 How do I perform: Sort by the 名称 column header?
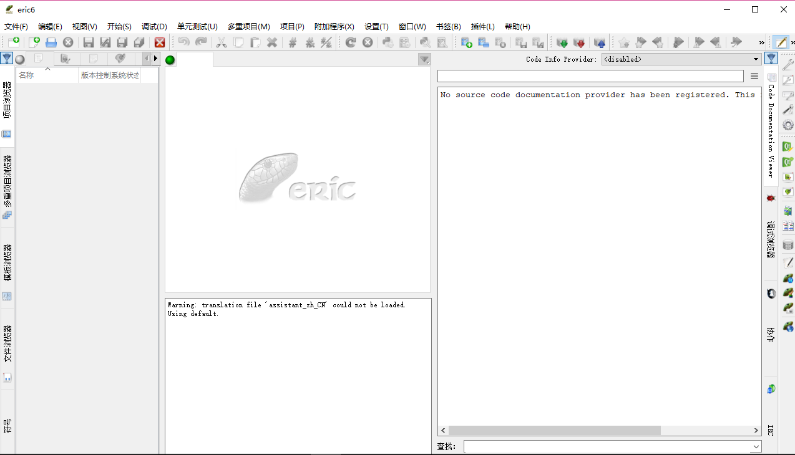47,75
